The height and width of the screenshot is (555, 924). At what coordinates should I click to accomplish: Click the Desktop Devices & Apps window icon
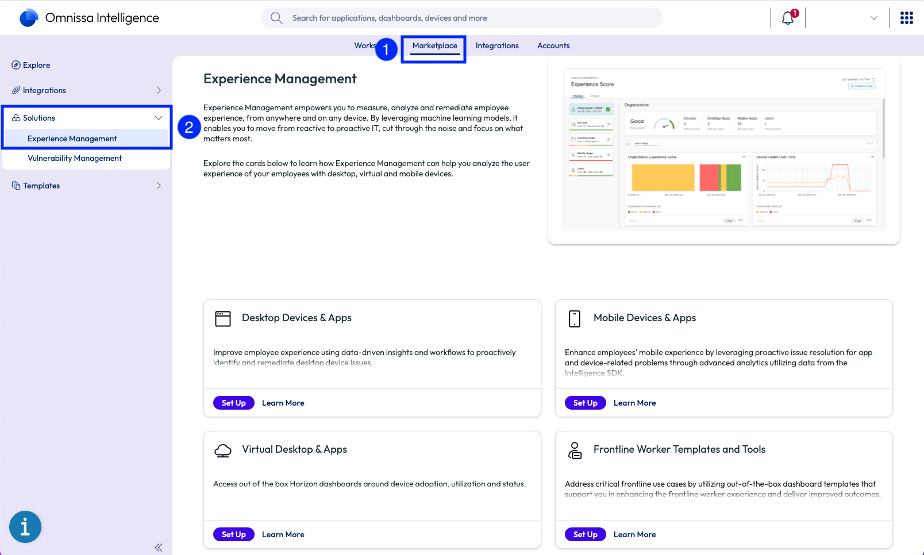223,319
